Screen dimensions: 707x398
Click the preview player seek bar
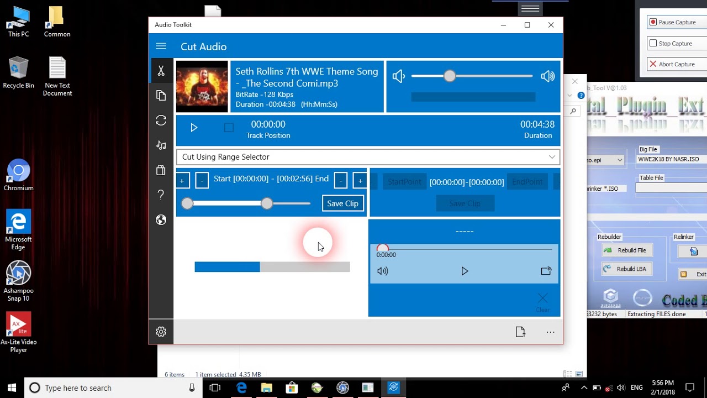464,249
